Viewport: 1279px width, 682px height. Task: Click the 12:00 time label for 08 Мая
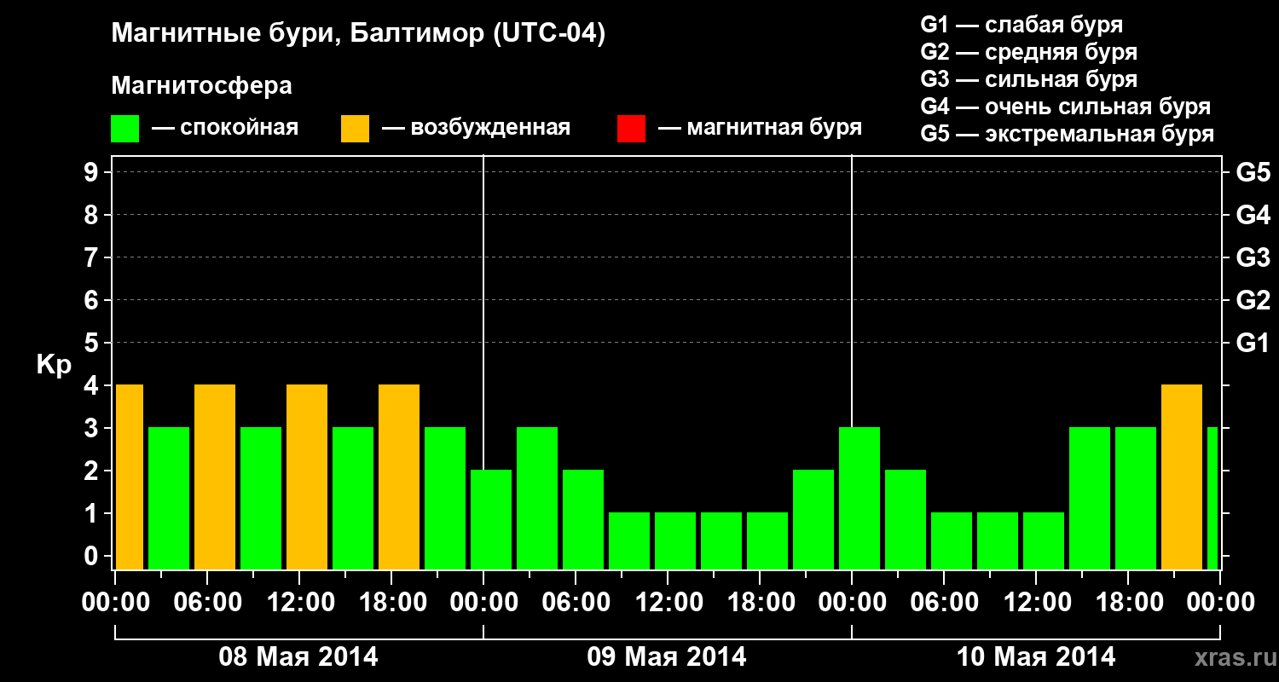click(x=300, y=603)
